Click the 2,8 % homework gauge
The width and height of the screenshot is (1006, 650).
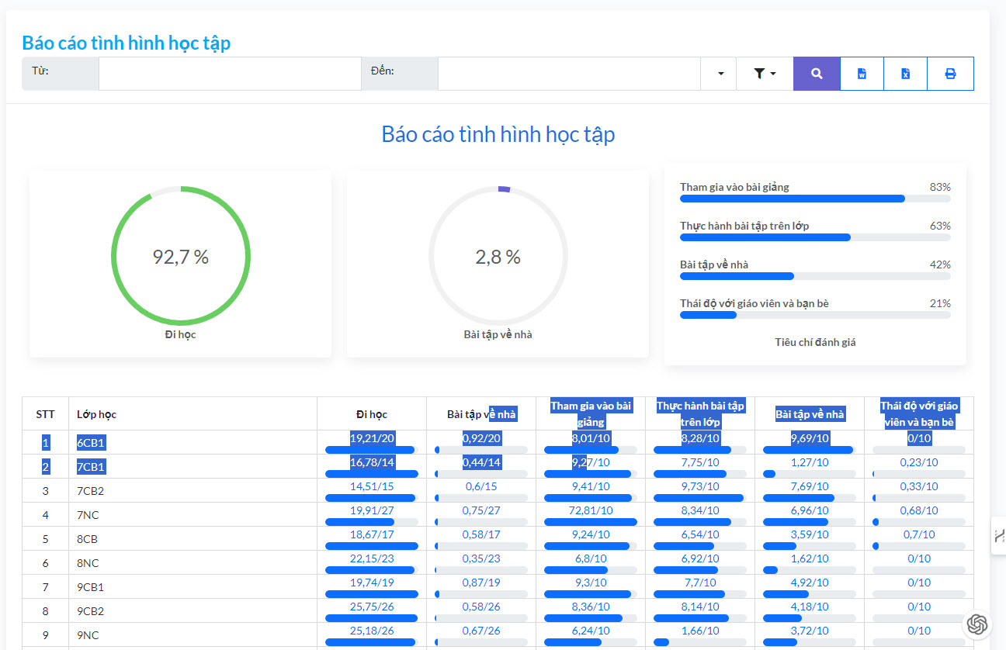(x=498, y=256)
